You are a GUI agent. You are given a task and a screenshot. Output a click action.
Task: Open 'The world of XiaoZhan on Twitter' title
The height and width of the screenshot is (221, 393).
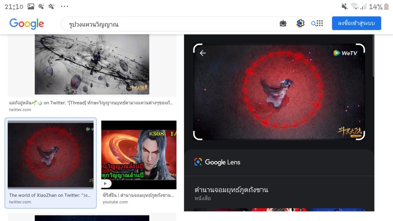pos(50,195)
